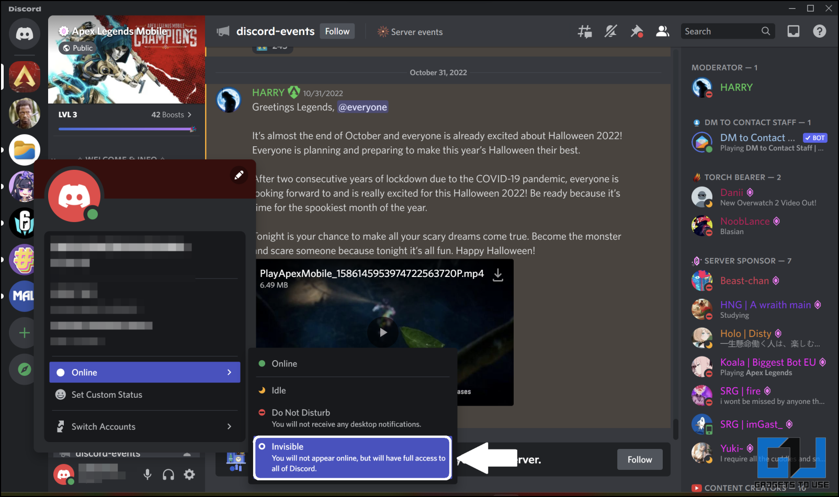Open the yellow folder server icon
Viewport: 839px width, 497px height.
(24, 150)
